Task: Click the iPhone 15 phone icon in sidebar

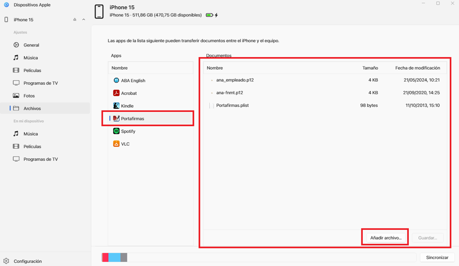Action: (x=6, y=19)
